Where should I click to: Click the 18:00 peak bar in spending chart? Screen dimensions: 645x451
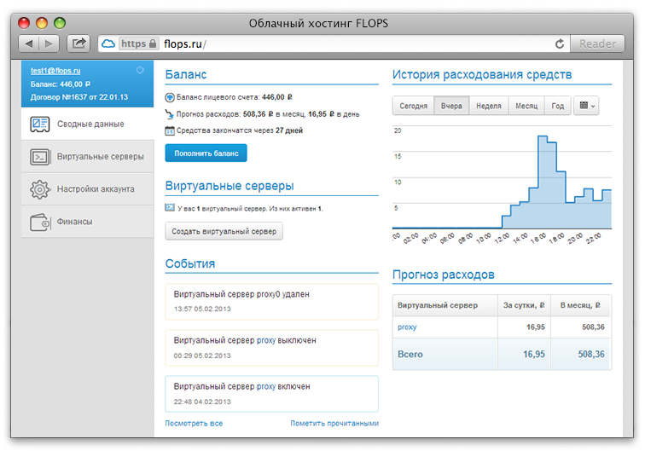(x=543, y=182)
